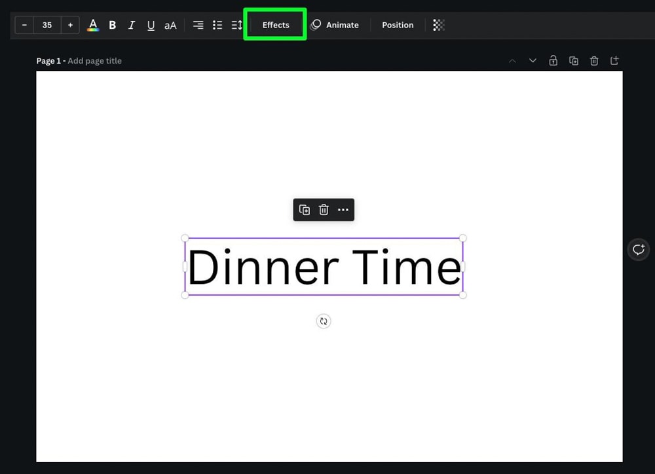Change text alignment
The image size is (655, 474).
coord(198,25)
